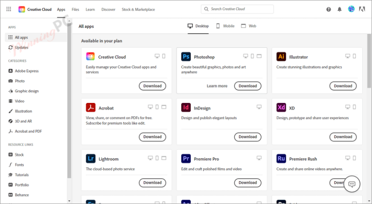Click the 3D and AR sidebar icon
The height and width of the screenshot is (204, 372).
(11, 121)
